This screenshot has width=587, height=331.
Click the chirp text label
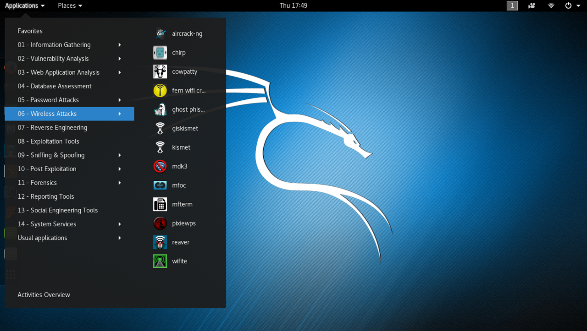[179, 53]
